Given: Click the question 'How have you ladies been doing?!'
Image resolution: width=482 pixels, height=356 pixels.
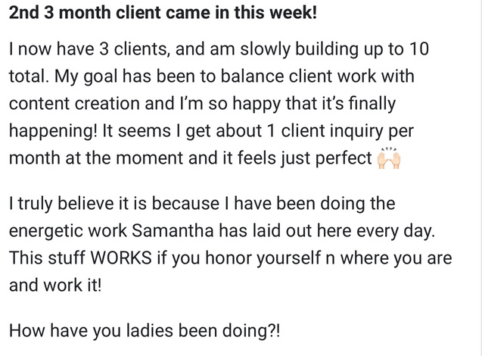Looking at the screenshot, I should 145,331.
